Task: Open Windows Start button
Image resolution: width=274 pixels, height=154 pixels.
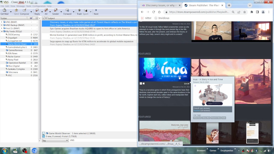Action: 5,151
